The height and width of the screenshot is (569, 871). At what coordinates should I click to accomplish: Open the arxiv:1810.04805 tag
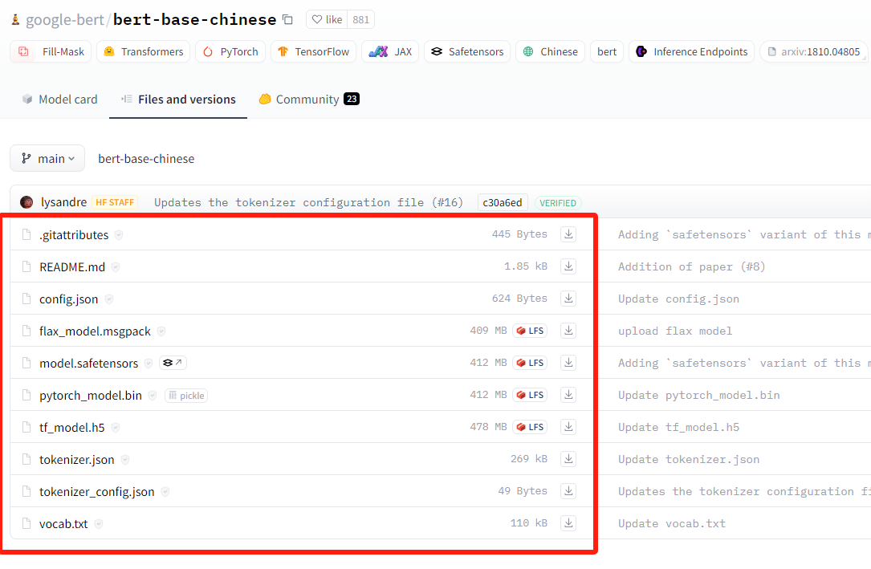(814, 51)
